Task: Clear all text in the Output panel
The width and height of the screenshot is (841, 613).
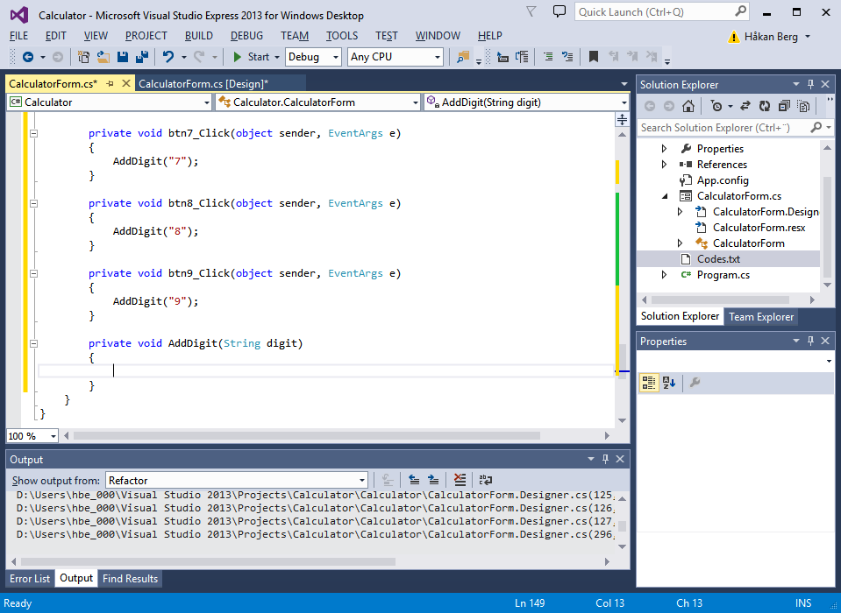Action: click(x=460, y=480)
